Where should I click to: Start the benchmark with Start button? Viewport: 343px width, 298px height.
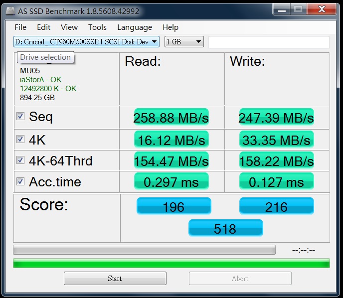tap(115, 279)
